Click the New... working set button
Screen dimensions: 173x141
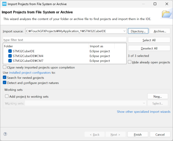[x=158, y=96]
